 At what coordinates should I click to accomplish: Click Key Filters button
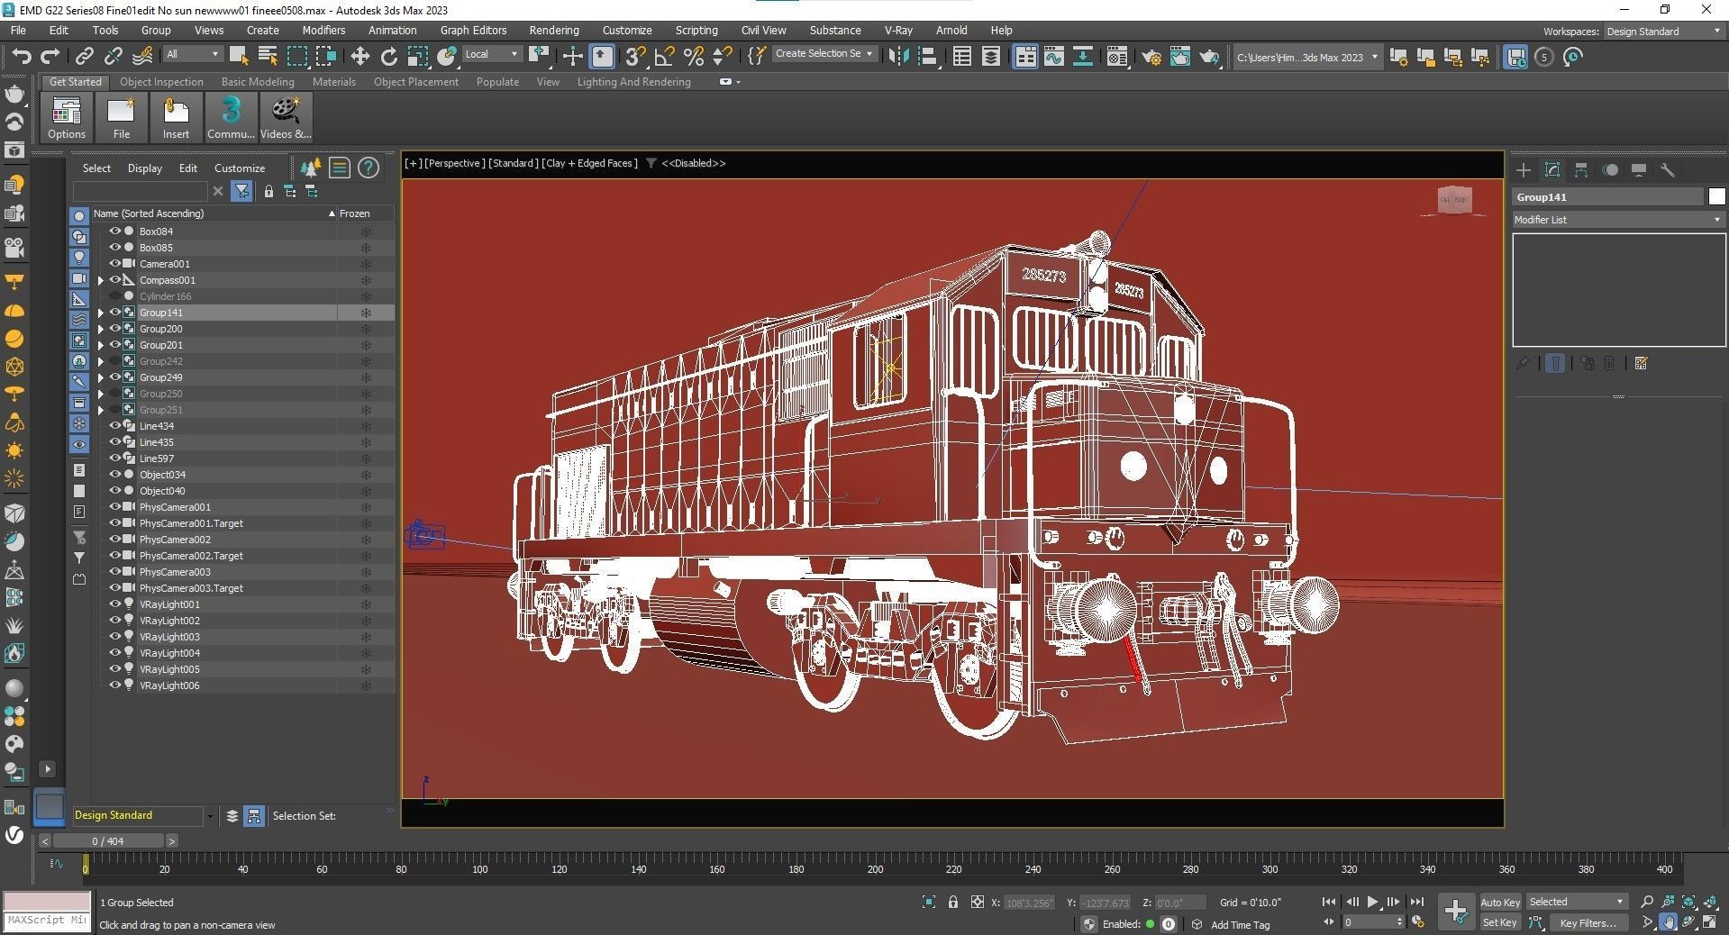[1588, 922]
